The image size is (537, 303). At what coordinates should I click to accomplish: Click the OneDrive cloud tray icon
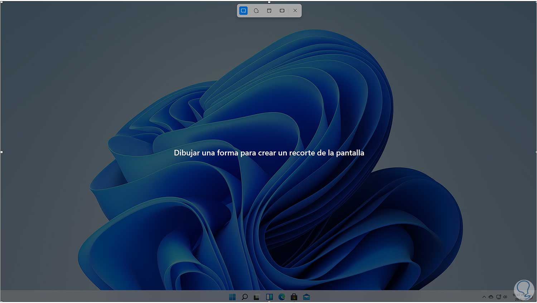(491, 297)
